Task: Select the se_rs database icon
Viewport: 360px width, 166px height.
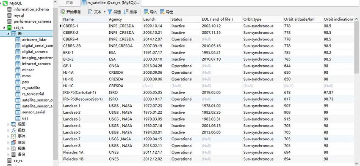Action: tap(9, 161)
